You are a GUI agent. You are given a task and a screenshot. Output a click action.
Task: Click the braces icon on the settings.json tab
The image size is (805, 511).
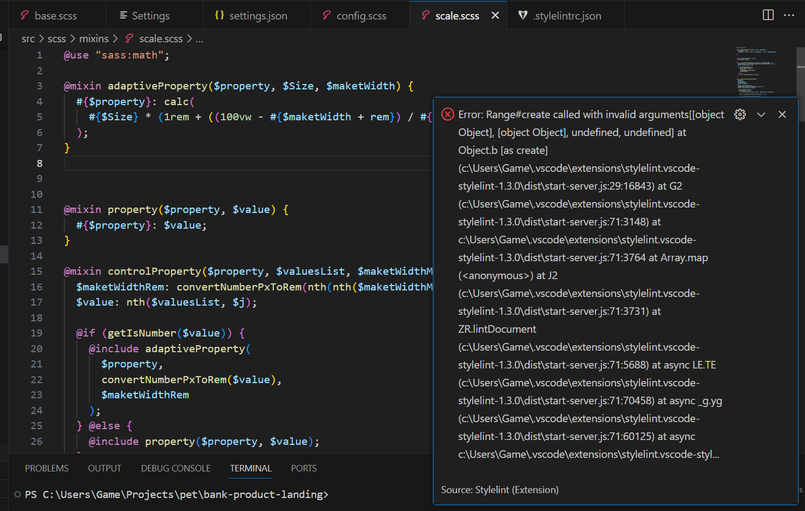tap(219, 15)
